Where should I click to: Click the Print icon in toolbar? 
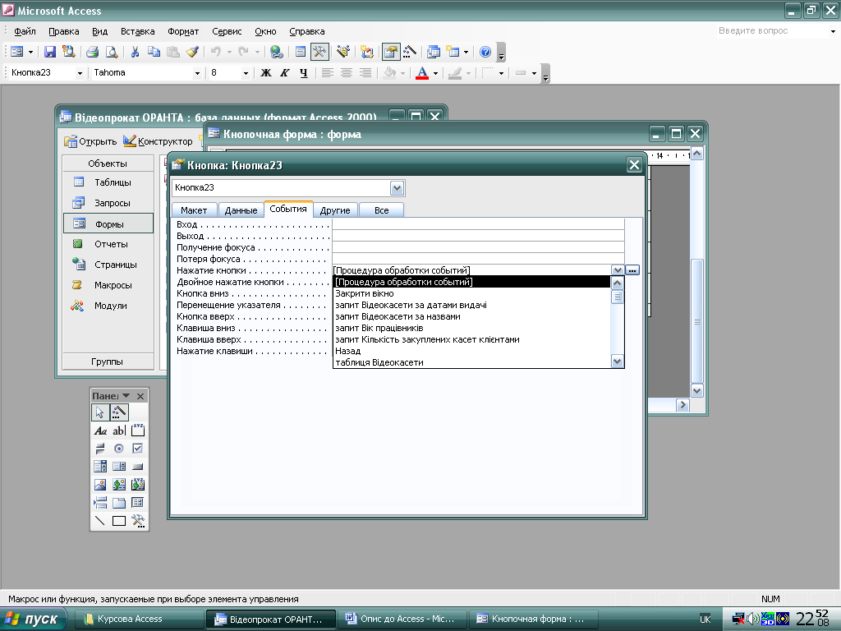(92, 52)
